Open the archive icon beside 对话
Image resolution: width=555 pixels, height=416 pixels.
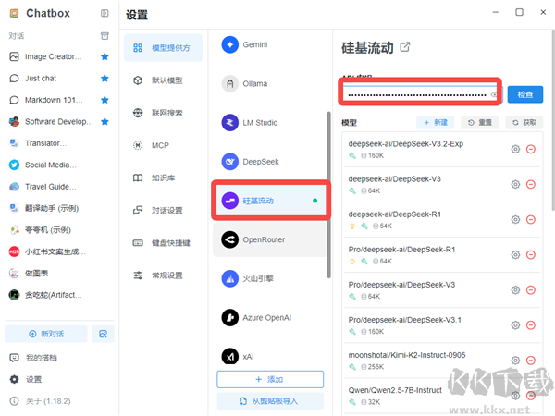pyautogui.click(x=105, y=36)
